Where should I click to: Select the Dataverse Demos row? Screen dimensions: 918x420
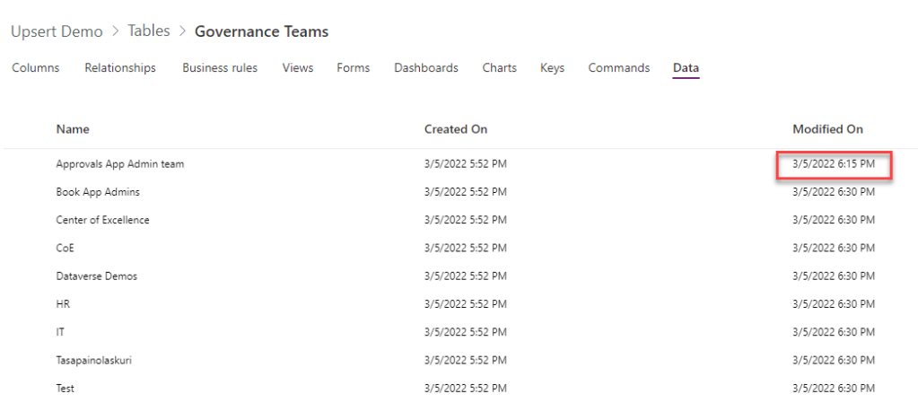(97, 276)
